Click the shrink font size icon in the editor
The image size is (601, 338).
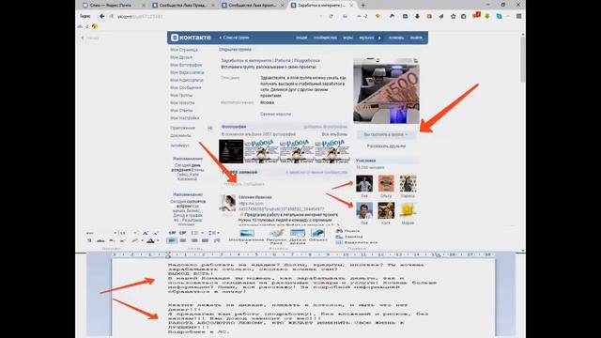point(156,233)
